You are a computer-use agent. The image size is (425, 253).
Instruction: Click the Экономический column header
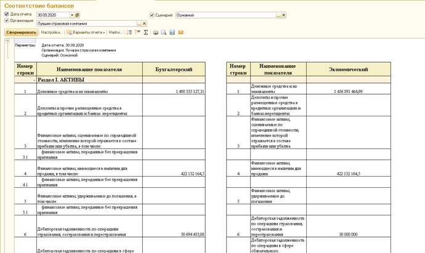tap(349, 70)
